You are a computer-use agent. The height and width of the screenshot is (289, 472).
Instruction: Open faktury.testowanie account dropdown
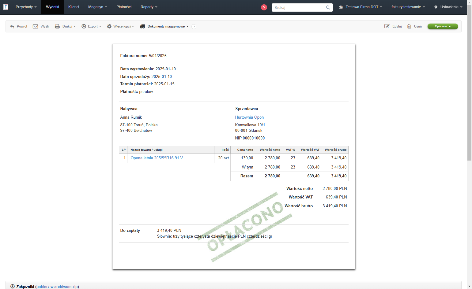[408, 7]
